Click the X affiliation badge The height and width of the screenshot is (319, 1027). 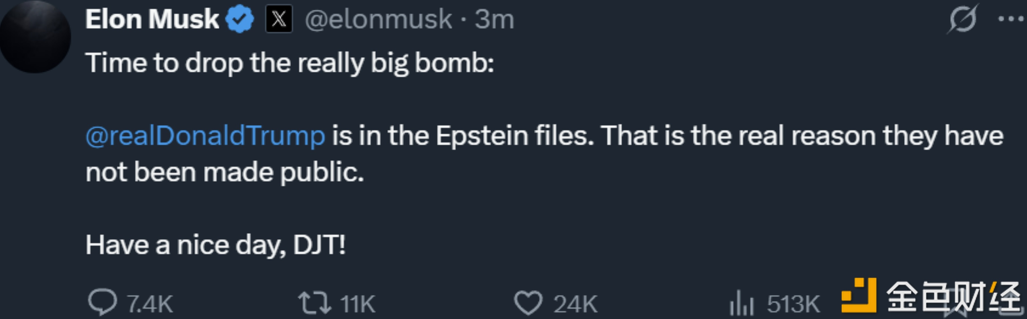(x=279, y=19)
